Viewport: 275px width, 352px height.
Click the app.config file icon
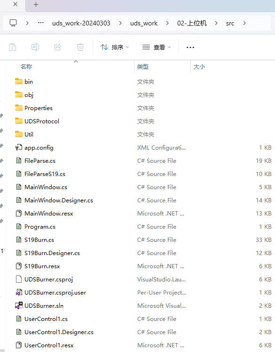click(x=19, y=147)
